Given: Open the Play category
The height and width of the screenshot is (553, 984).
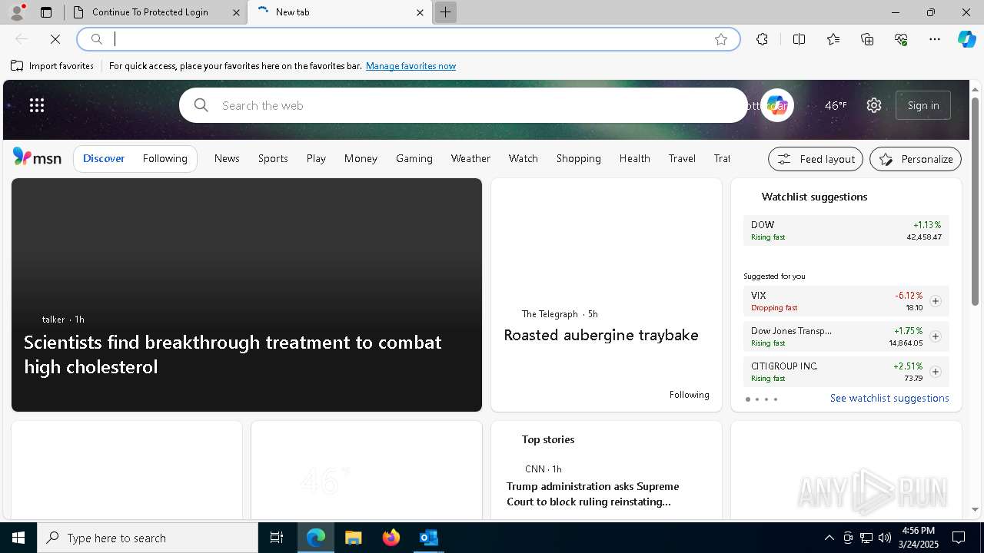Looking at the screenshot, I should click(x=316, y=158).
